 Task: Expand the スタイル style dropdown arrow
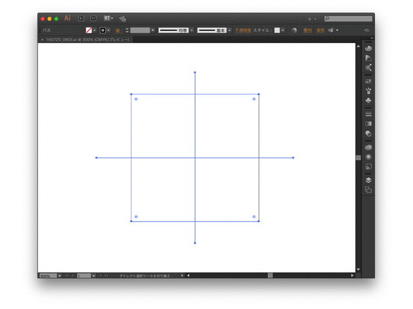[x=283, y=30]
